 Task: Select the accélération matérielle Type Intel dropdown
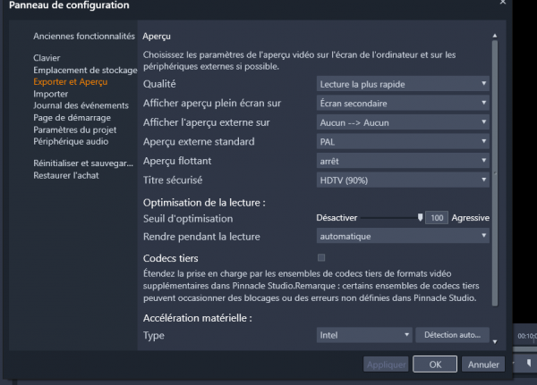coord(364,335)
